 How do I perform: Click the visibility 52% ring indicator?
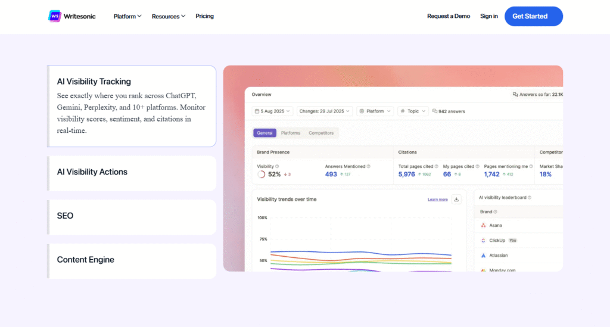coord(262,174)
